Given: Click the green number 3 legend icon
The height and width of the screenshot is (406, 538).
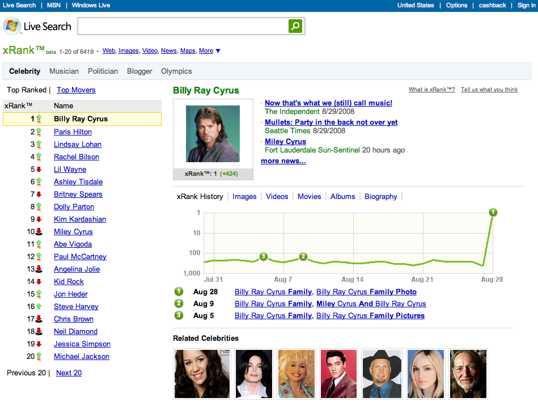Looking at the screenshot, I should (x=179, y=315).
